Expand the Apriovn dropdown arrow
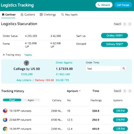The width and height of the screenshot is (134, 134). click(80, 91)
